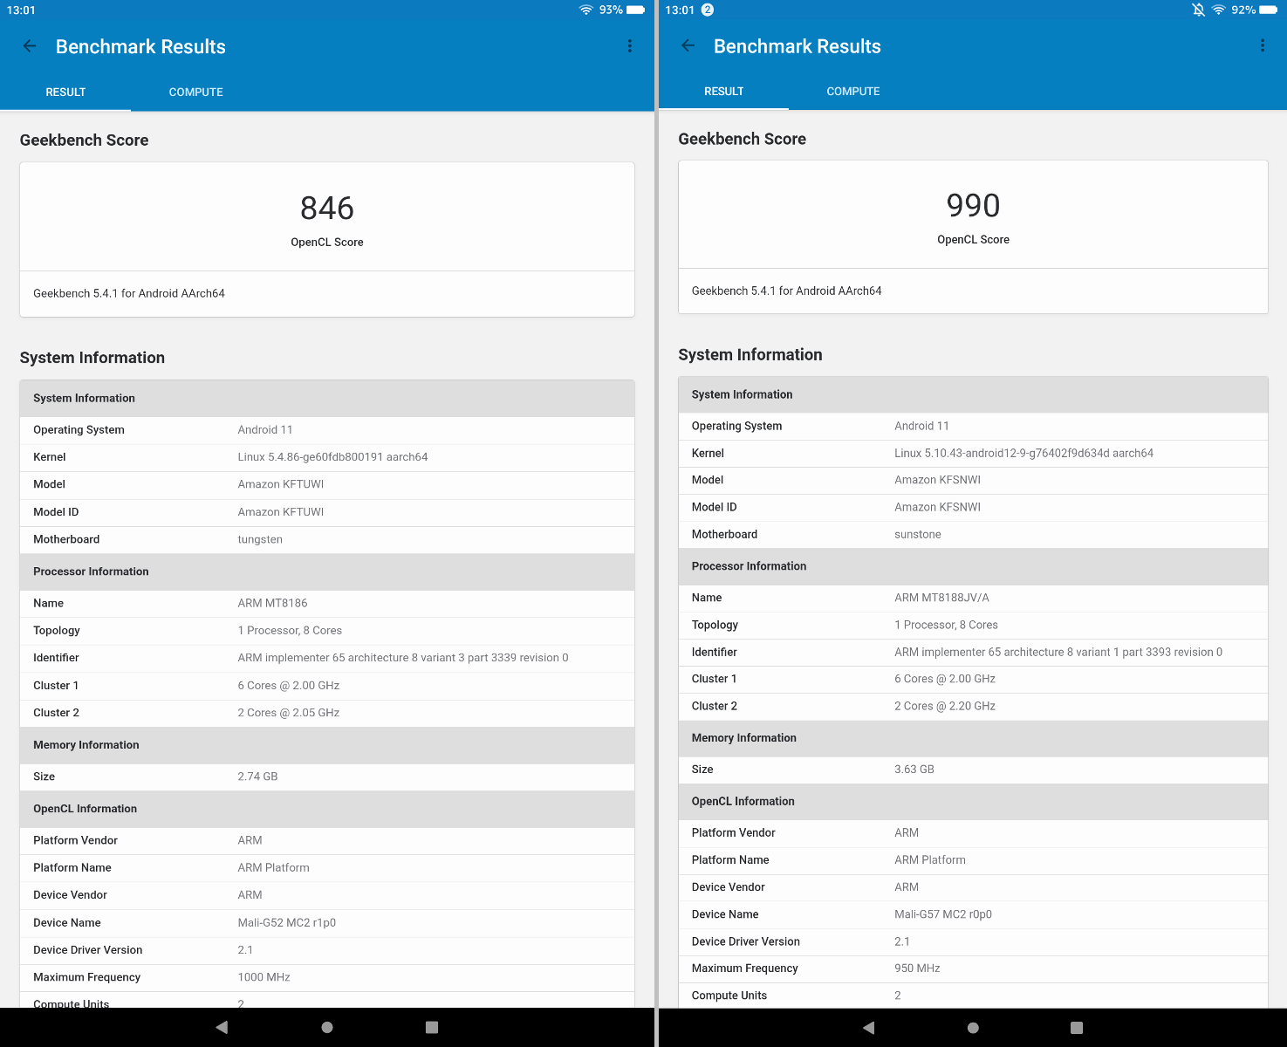Open the overflow menu on right Benchmark Results
1287x1047 pixels.
click(x=1262, y=45)
